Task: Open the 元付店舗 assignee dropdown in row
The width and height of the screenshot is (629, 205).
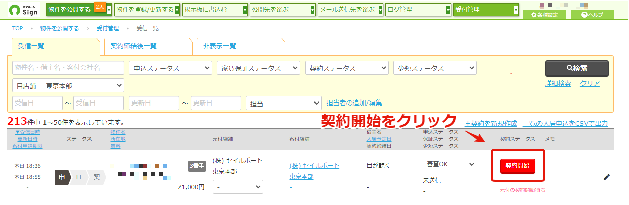Action: pos(238,187)
